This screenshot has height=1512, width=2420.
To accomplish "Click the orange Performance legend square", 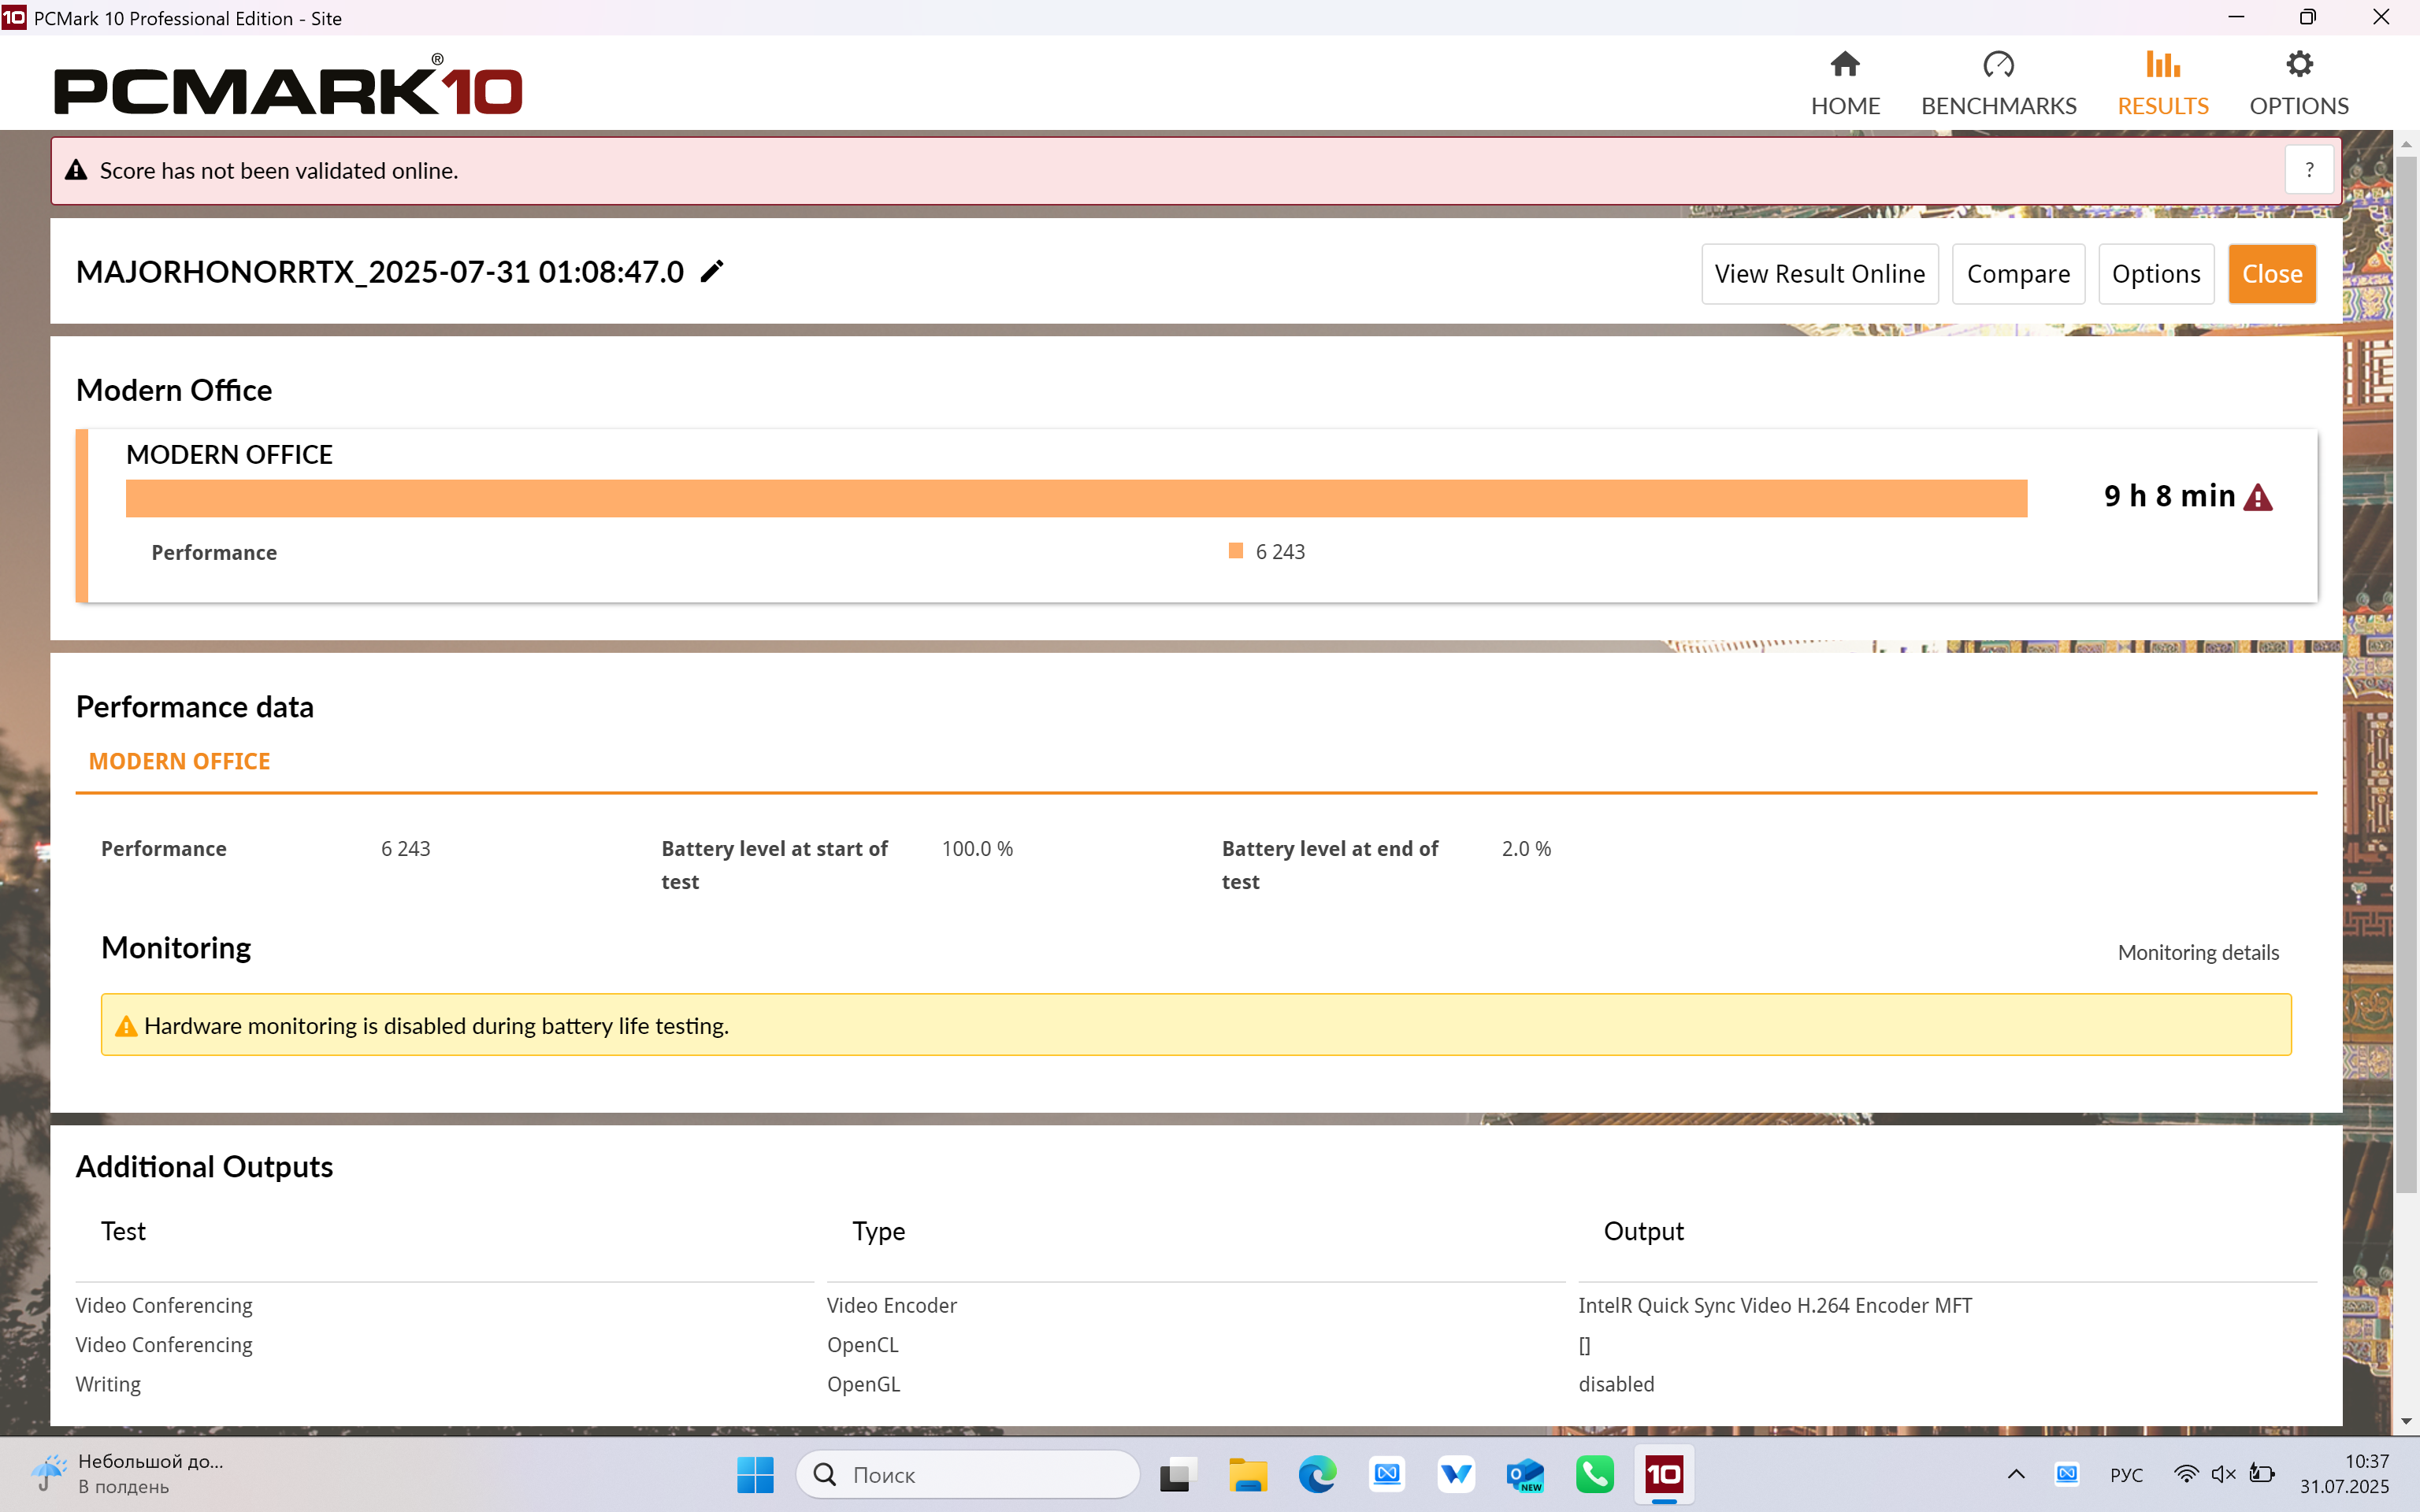I will click(1236, 551).
